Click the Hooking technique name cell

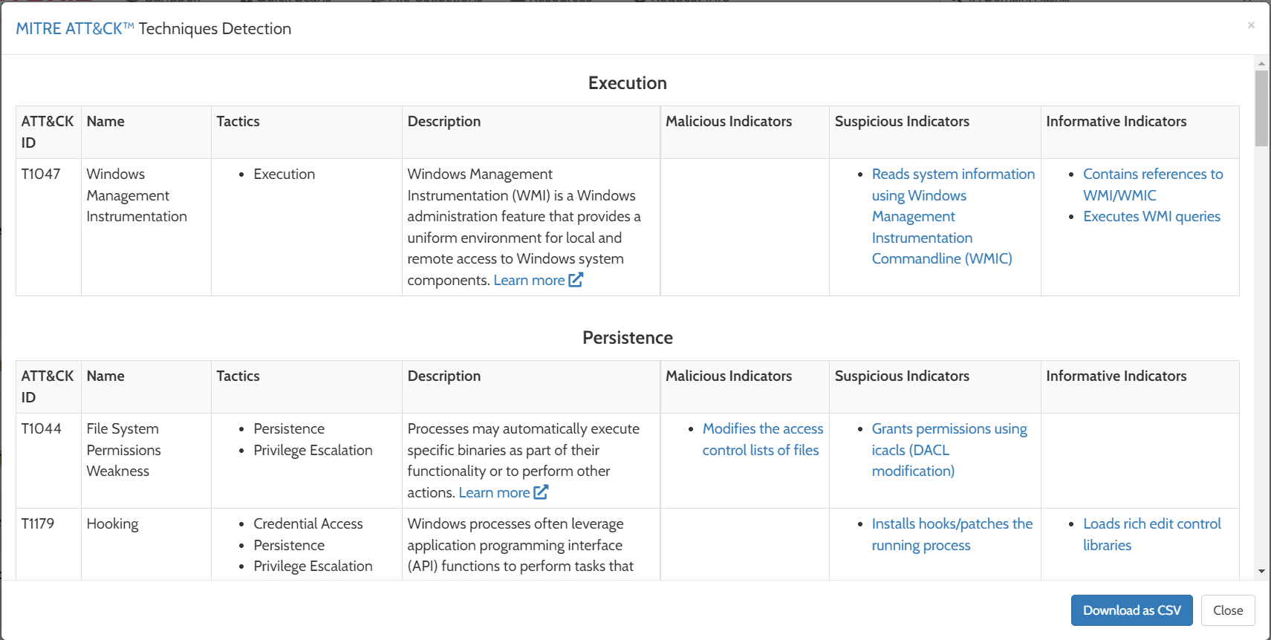tap(112, 523)
